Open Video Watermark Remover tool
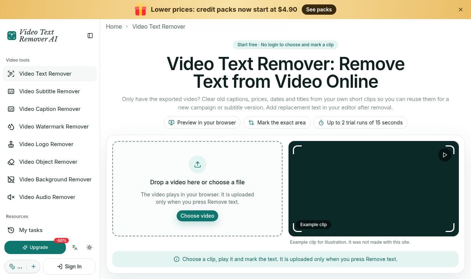 [x=50, y=127]
